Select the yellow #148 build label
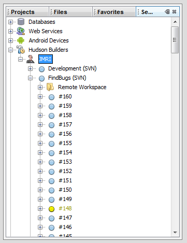187x243 pixels. pyautogui.click(x=65, y=208)
